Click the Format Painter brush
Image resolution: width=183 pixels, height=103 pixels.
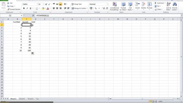(x=8, y=9)
